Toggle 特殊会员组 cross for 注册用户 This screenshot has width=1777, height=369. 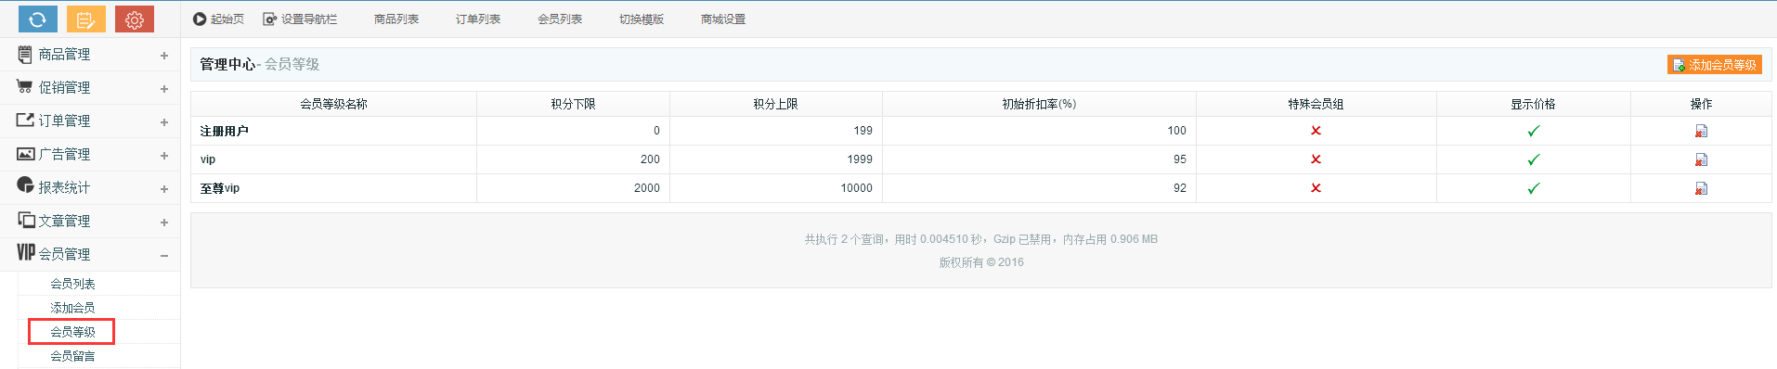[x=1316, y=131]
